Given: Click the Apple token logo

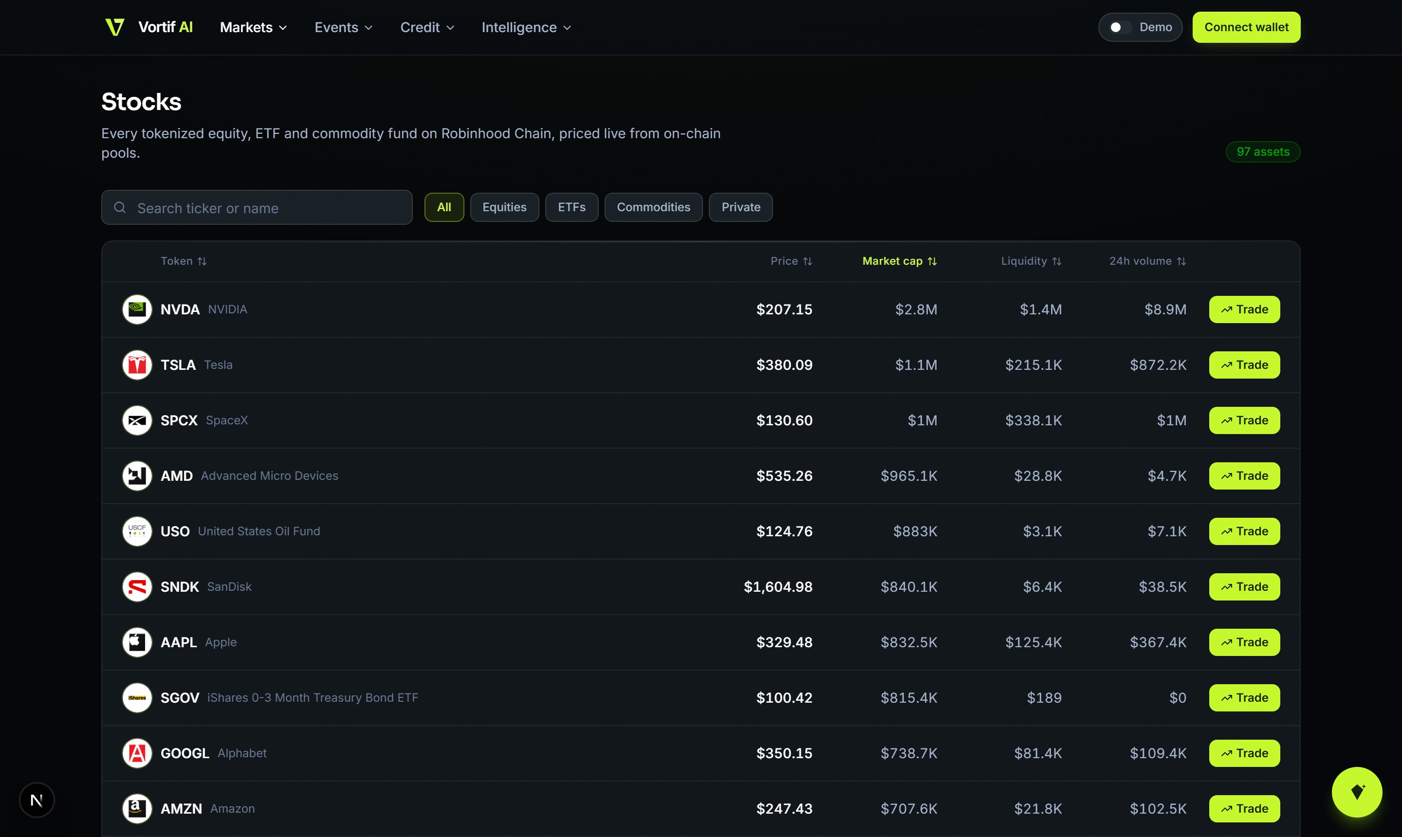Looking at the screenshot, I should [137, 642].
